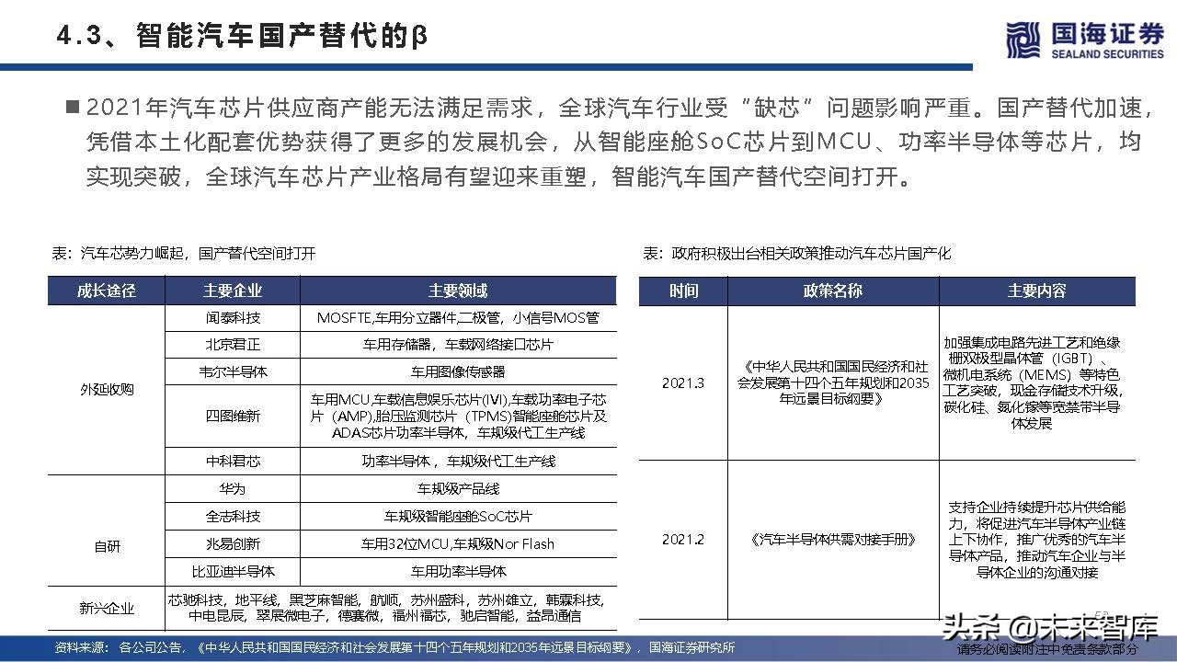The image size is (1177, 662).
Task: Click the source note beginning "资料来源:各公司公告"
Action: [x=395, y=647]
